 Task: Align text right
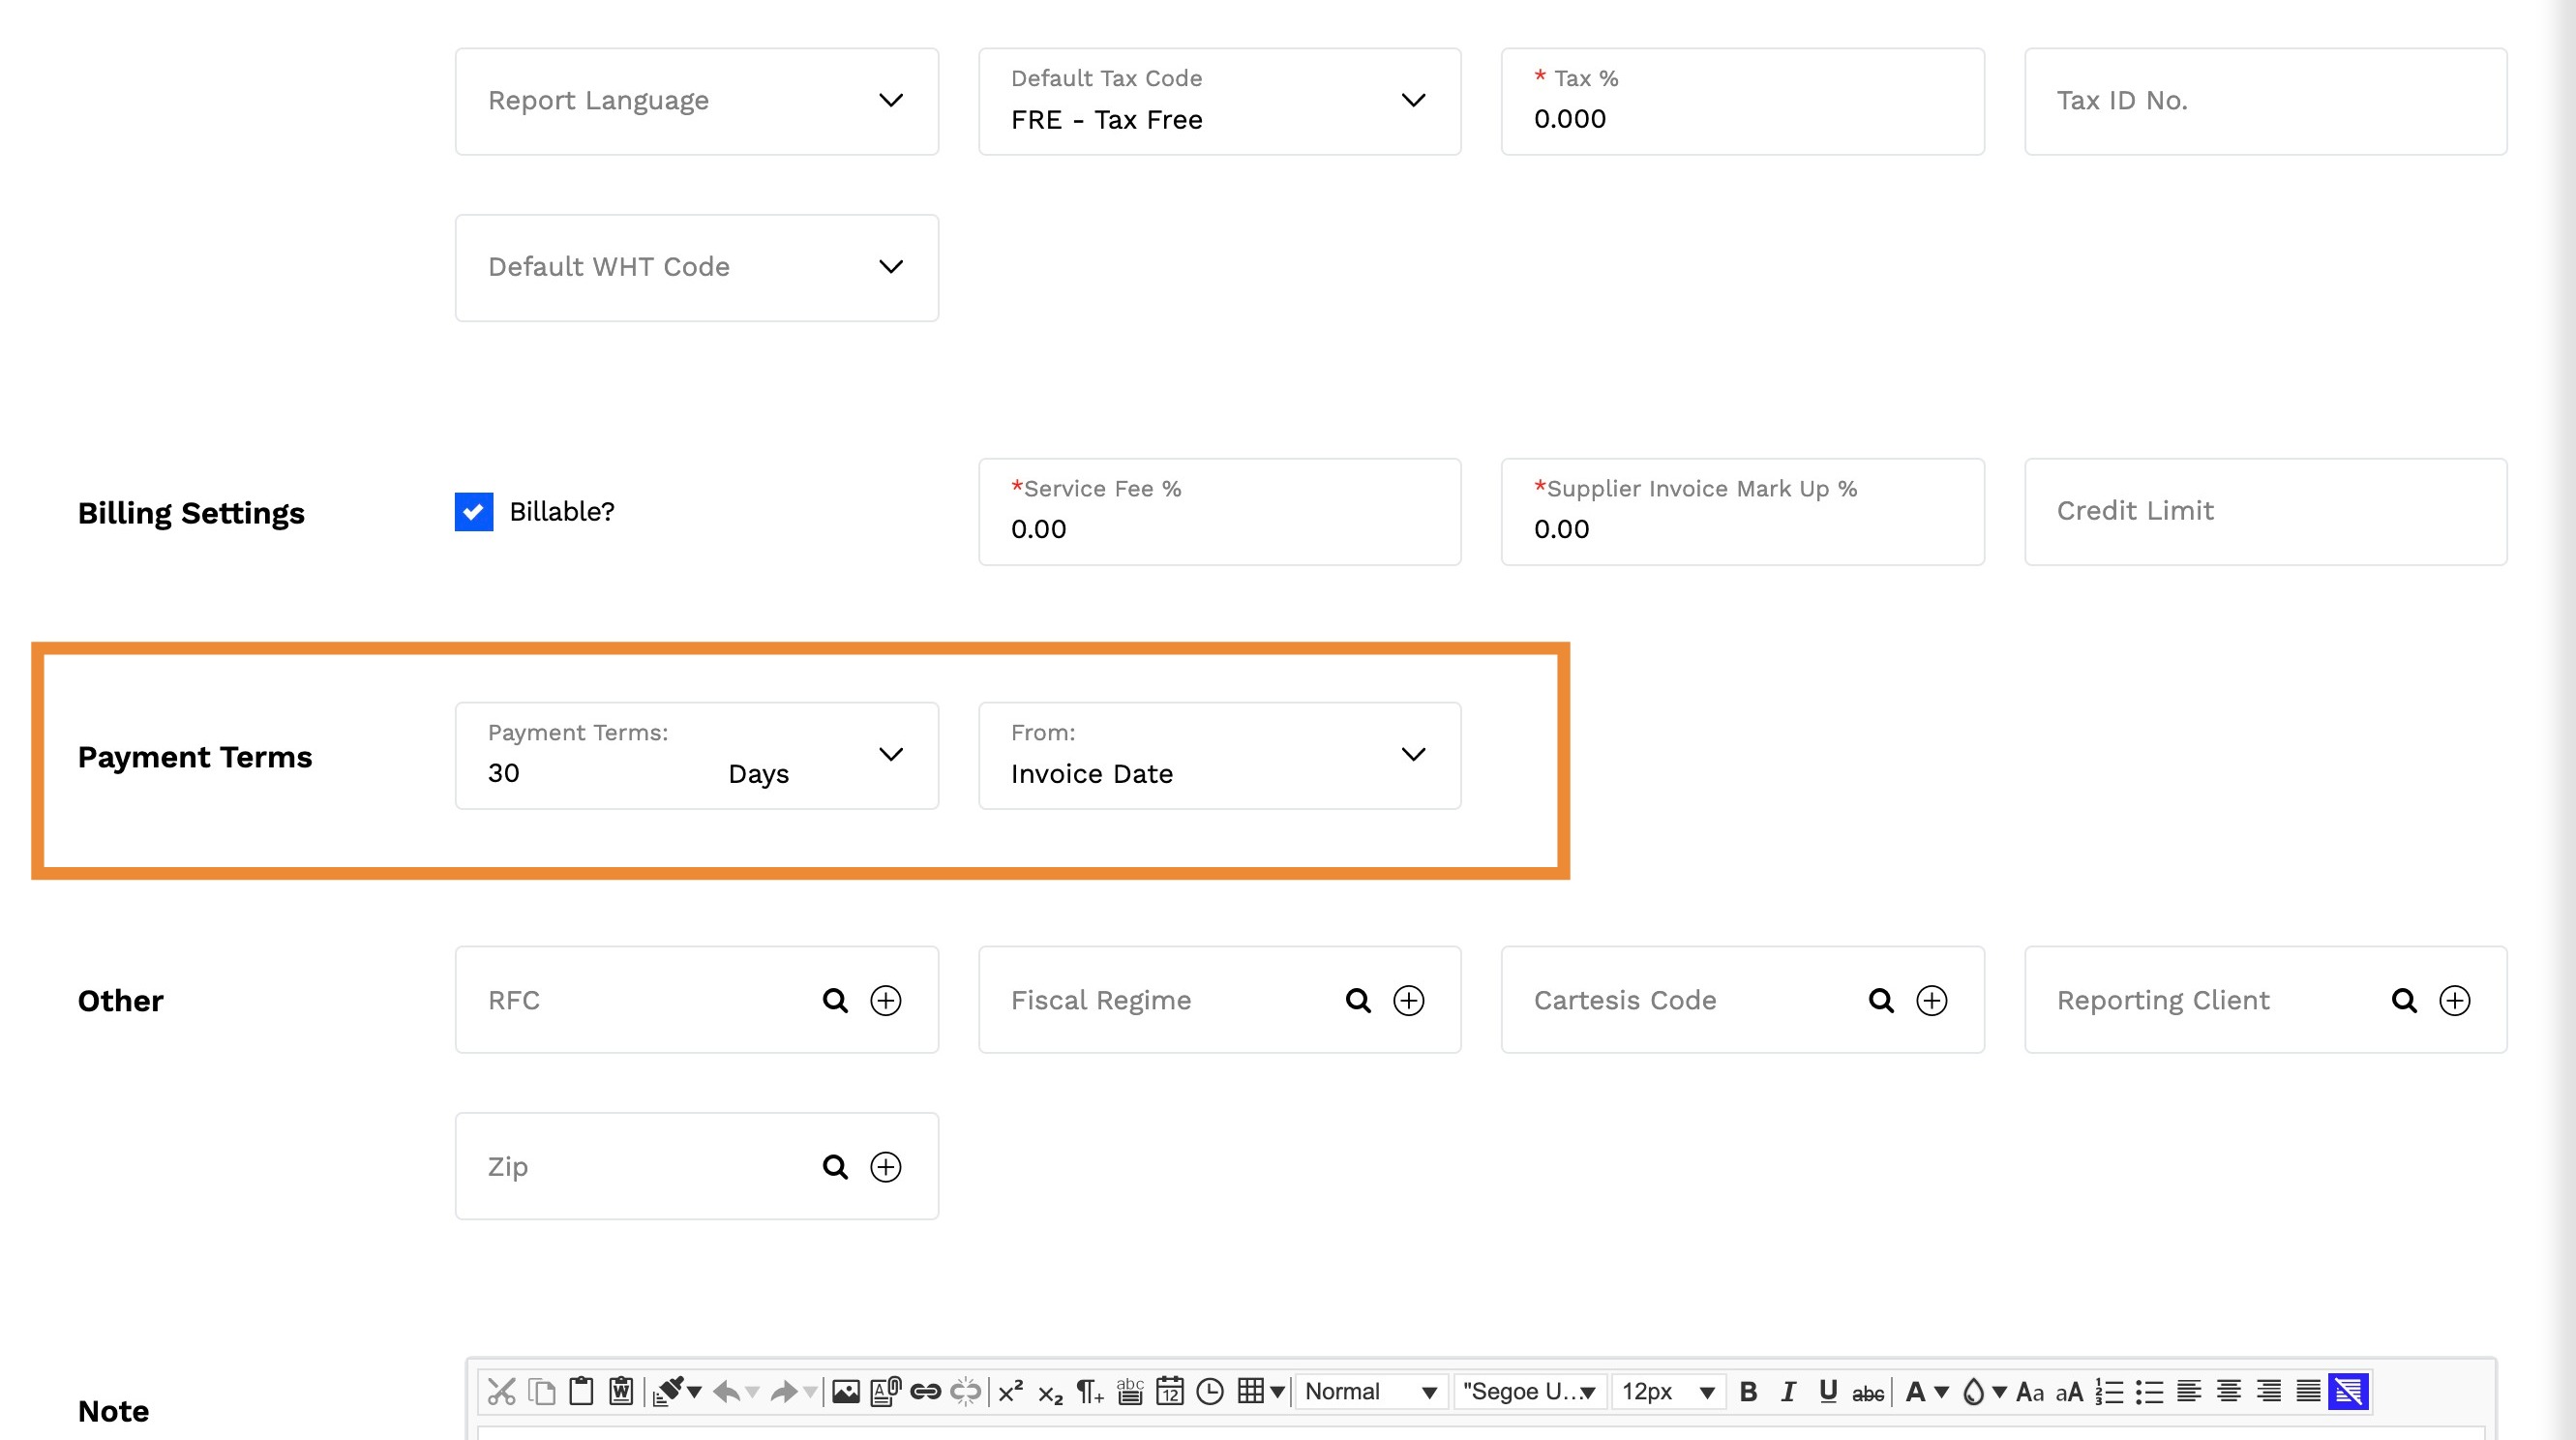point(2269,1391)
